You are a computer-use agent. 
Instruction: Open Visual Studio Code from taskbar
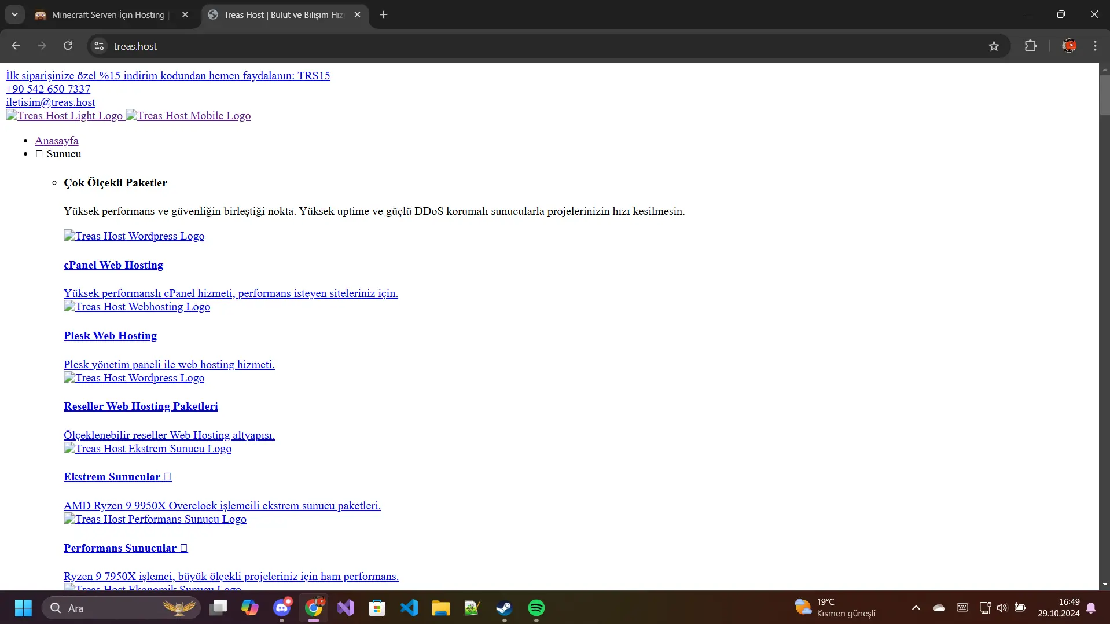(409, 608)
